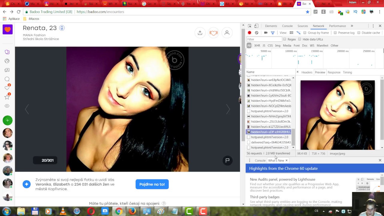
Task: Click the green plus button in the sidebar
Action: (7, 120)
